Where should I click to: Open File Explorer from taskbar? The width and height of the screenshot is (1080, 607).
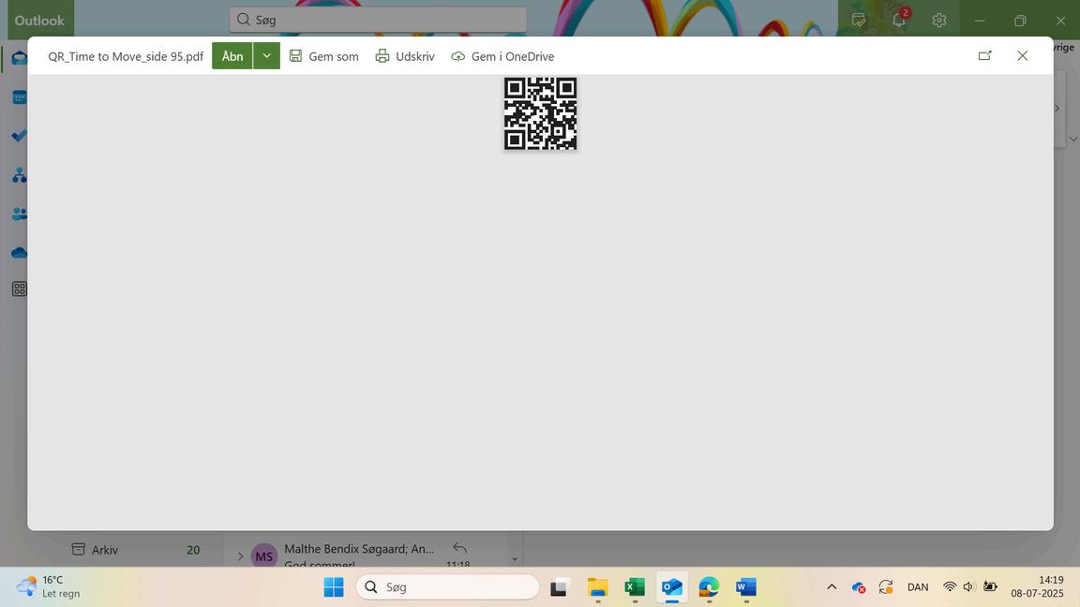point(597,587)
